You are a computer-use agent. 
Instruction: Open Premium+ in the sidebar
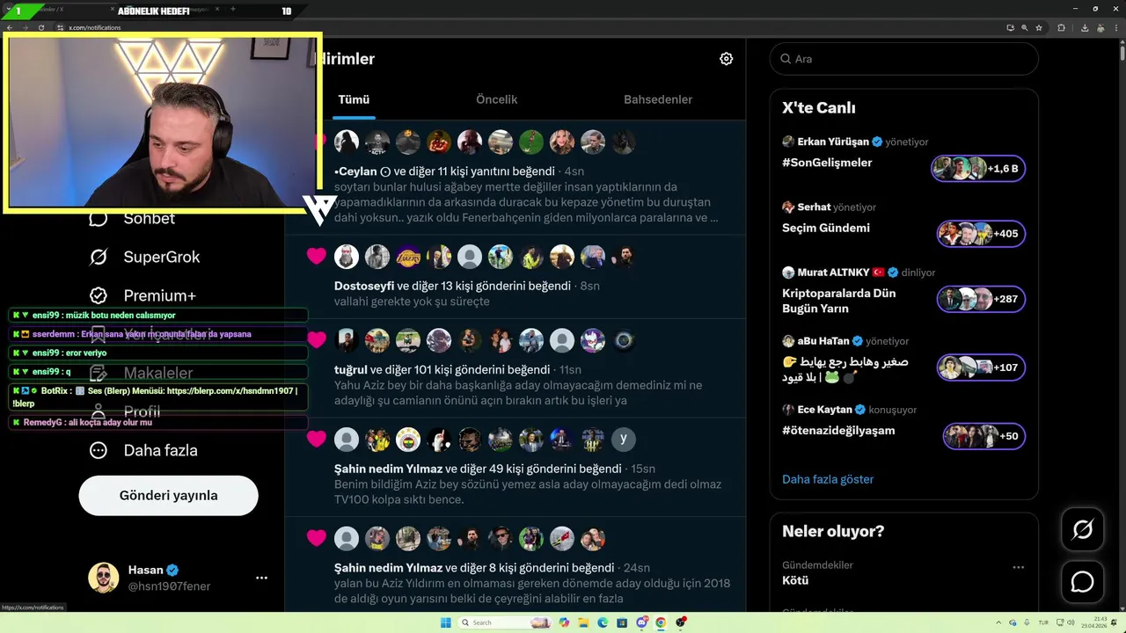(x=143, y=295)
